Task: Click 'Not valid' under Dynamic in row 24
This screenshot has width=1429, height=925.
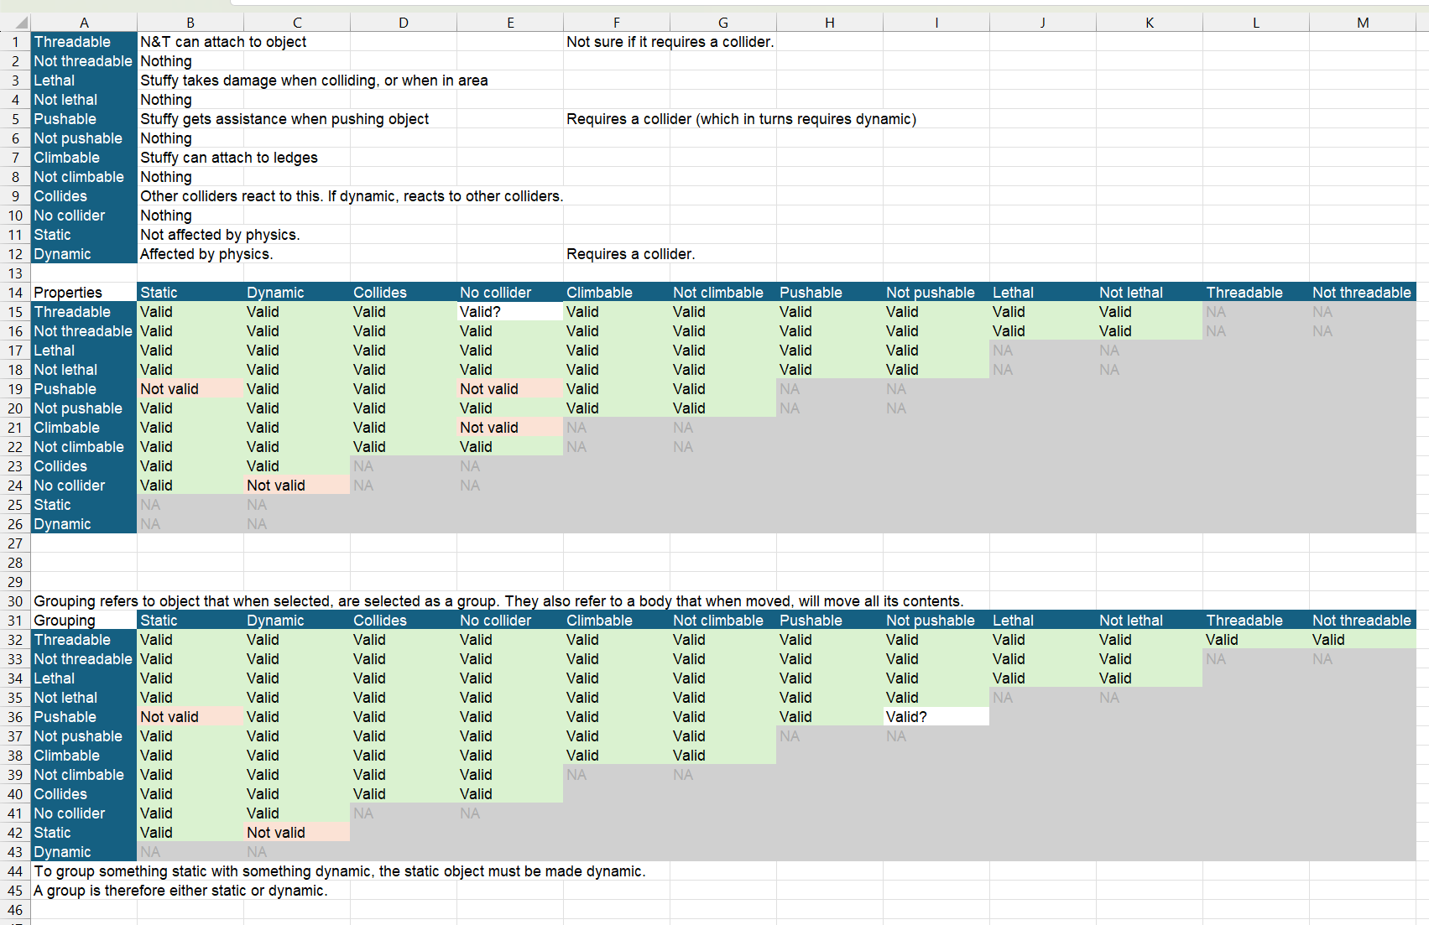Action: (297, 486)
